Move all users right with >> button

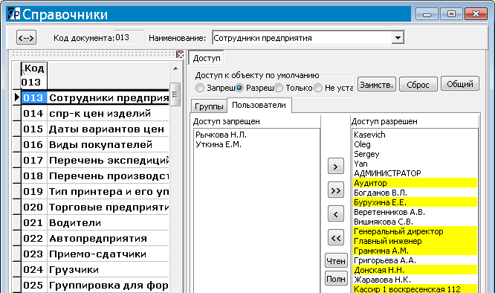coord(336,190)
